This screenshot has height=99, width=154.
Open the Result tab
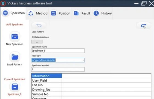(x=81, y=13)
